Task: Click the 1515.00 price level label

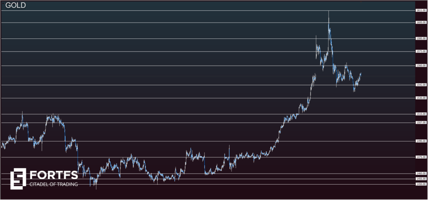Action: [x=421, y=114]
